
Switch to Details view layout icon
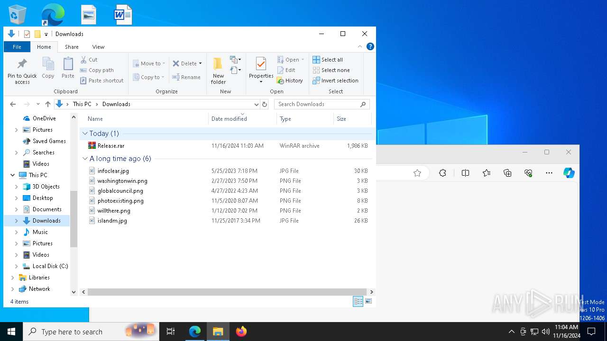point(358,301)
